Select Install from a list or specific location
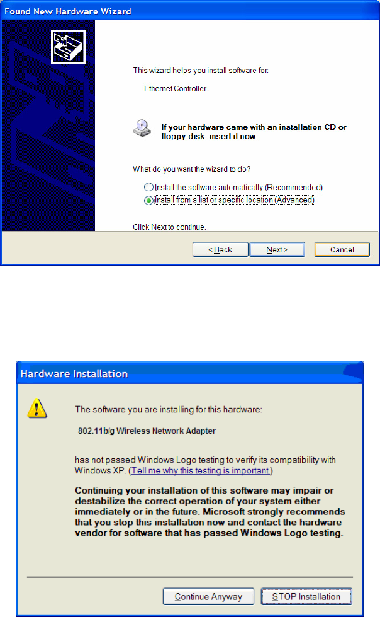 (148, 200)
